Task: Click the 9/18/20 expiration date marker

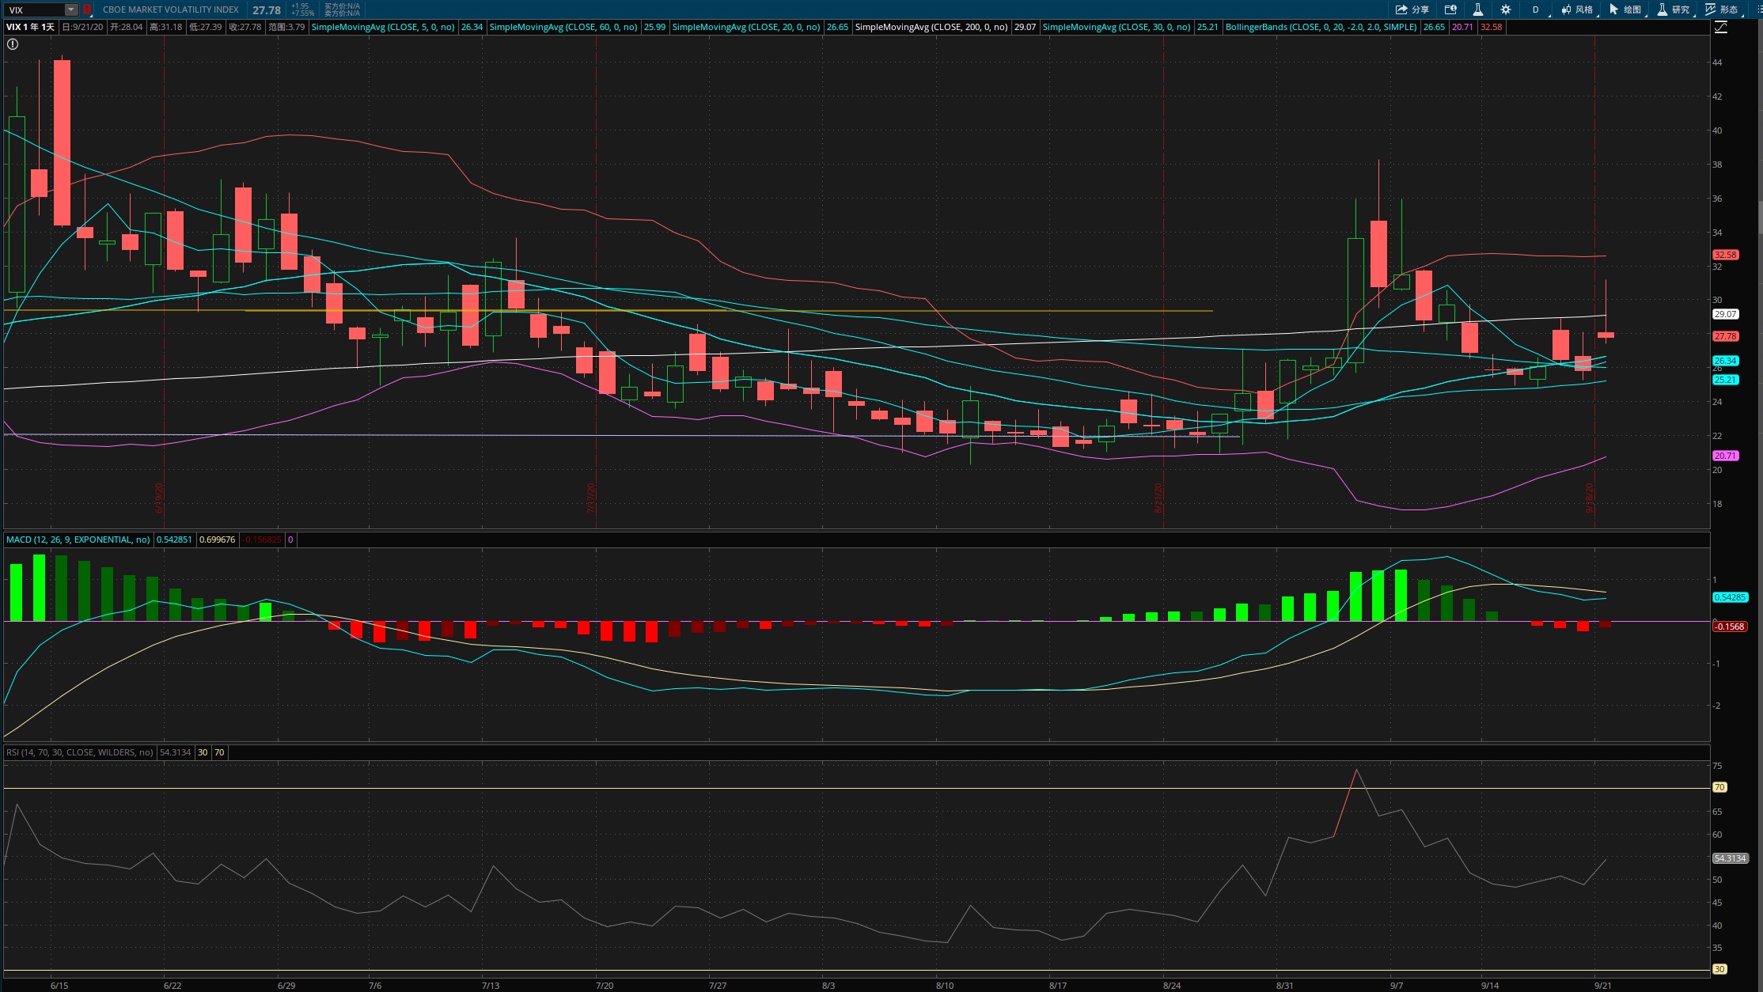Action: click(1590, 498)
